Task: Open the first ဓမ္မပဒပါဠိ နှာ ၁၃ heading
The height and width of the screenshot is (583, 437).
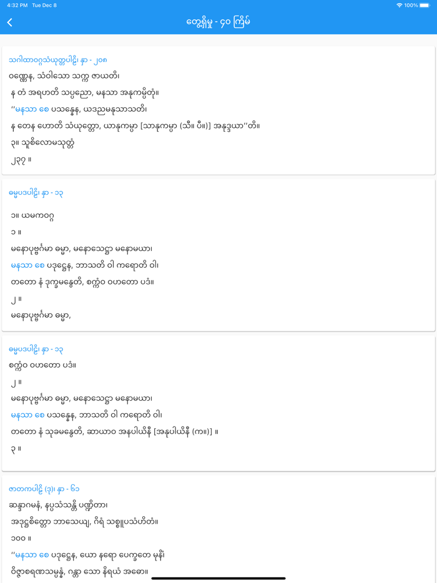Action: click(x=34, y=193)
